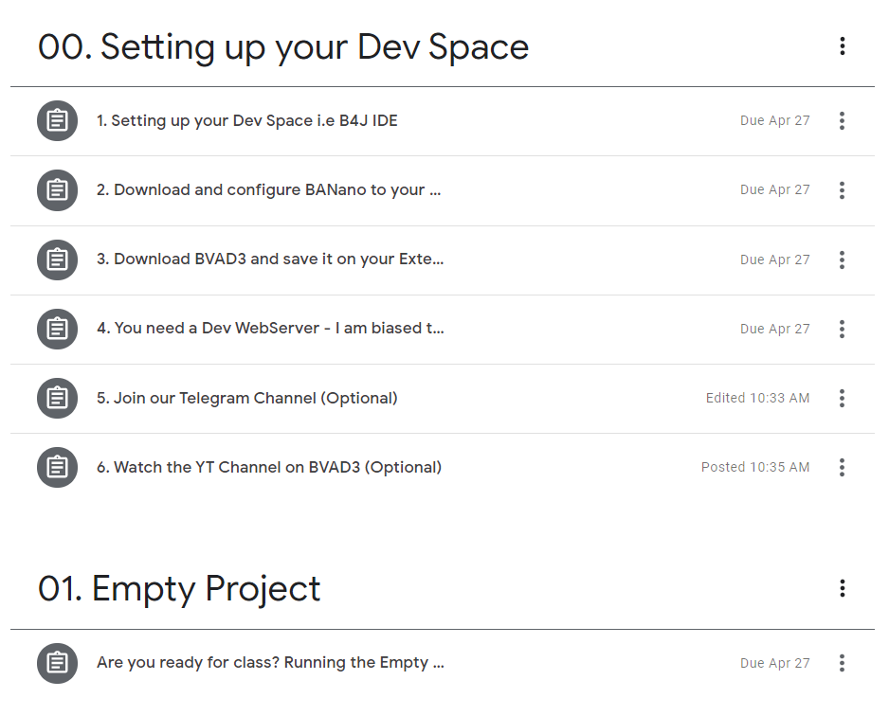
Task: Open more options for topic 01. Empty Project
Action: coord(842,589)
